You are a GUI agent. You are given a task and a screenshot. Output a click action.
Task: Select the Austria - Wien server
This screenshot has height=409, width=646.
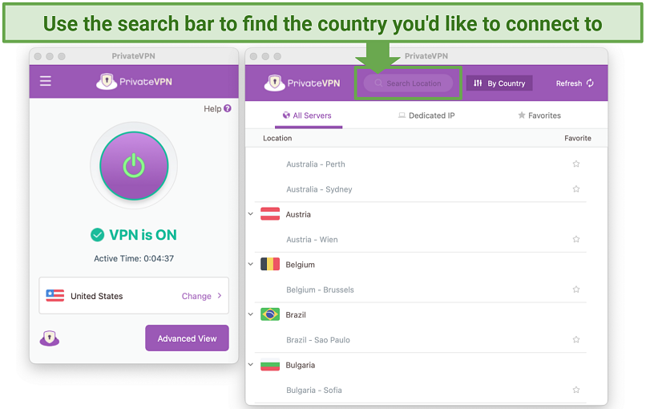pos(312,240)
